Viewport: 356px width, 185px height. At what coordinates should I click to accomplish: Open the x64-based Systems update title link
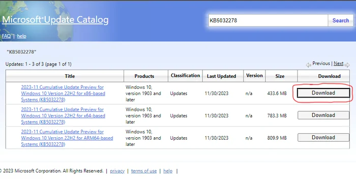[x=63, y=115]
